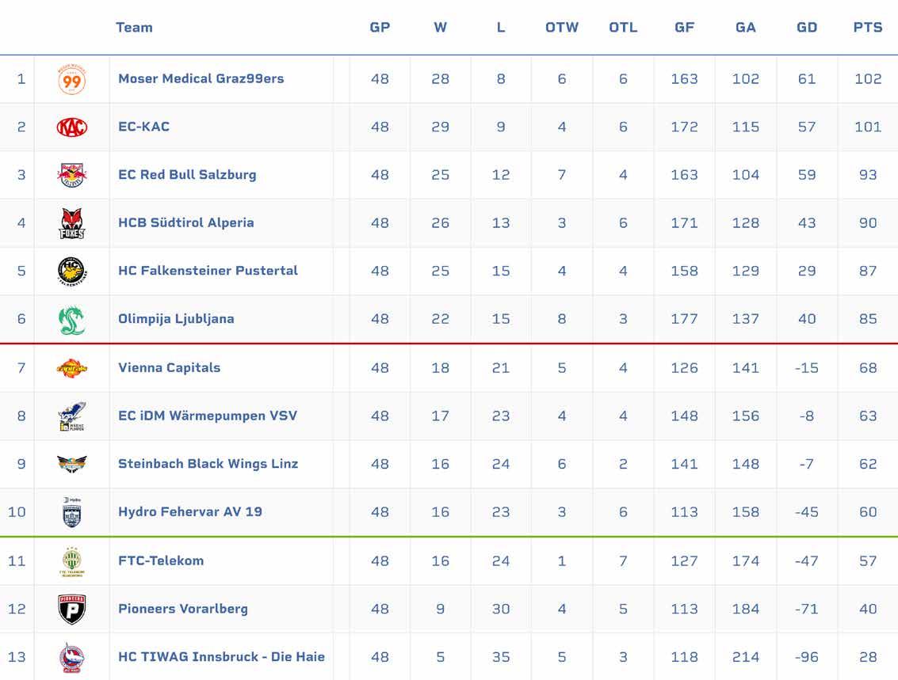
Task: Open the HC Falkensteiner Pustertal team link
Action: [x=208, y=271]
